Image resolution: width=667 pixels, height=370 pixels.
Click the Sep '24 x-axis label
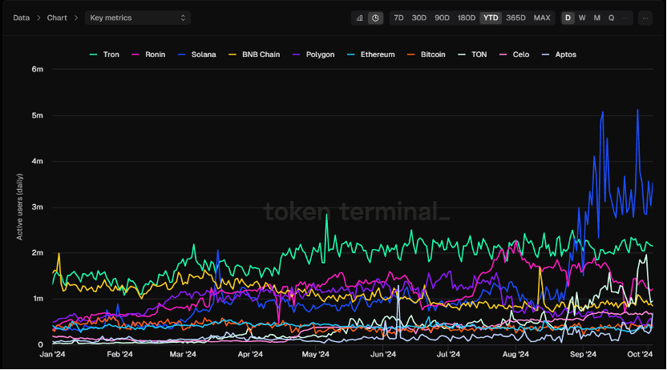[583, 354]
